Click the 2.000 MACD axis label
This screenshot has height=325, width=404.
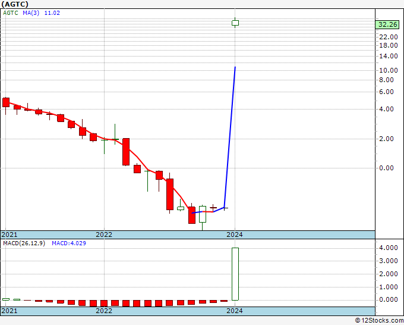(x=389, y=274)
